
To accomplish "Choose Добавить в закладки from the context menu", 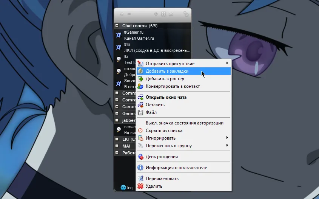I will (x=183, y=71).
